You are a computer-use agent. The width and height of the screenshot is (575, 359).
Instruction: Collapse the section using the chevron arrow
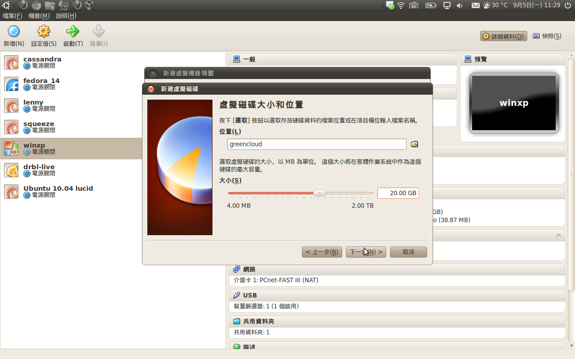[x=558, y=235]
